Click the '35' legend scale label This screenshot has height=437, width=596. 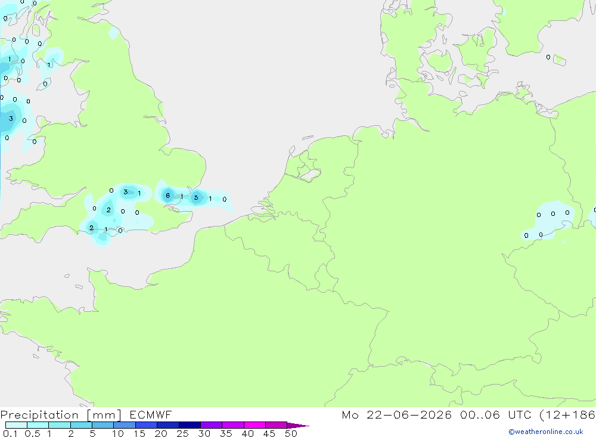tap(226, 433)
